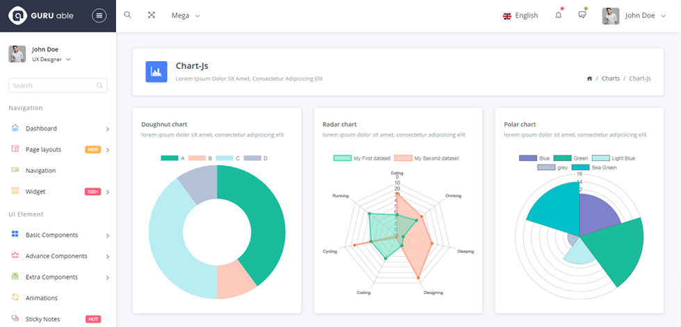
Task: Open Basic Components menu item
Action: click(x=58, y=235)
